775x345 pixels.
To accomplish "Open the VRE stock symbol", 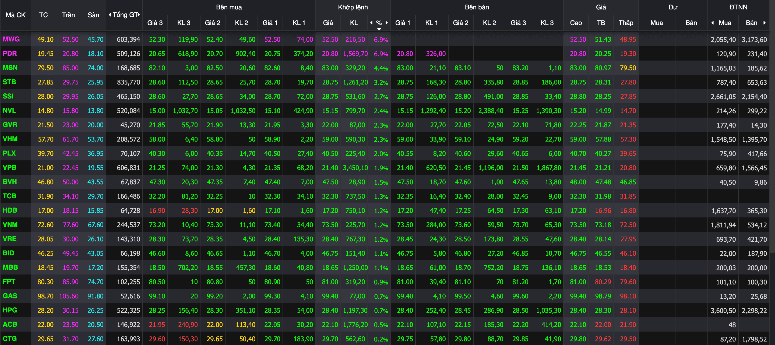I will pos(9,239).
